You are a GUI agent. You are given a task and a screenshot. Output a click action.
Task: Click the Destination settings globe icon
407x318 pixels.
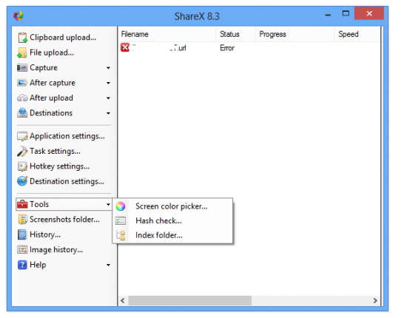22,181
